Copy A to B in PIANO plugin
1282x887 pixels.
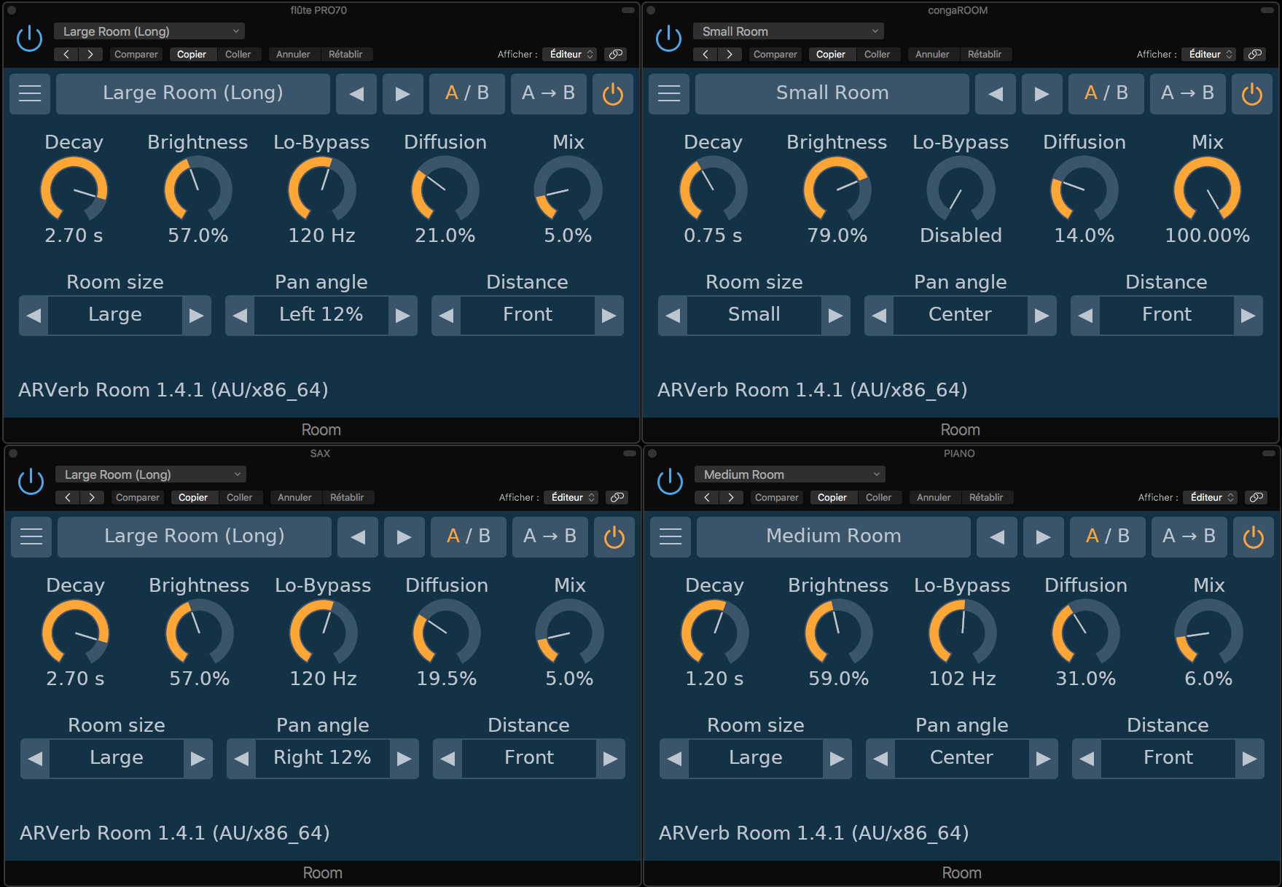coord(1189,536)
